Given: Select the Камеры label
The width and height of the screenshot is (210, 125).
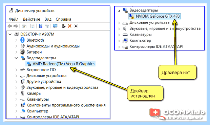Looking at the screenshot, I should (x=34, y=93).
